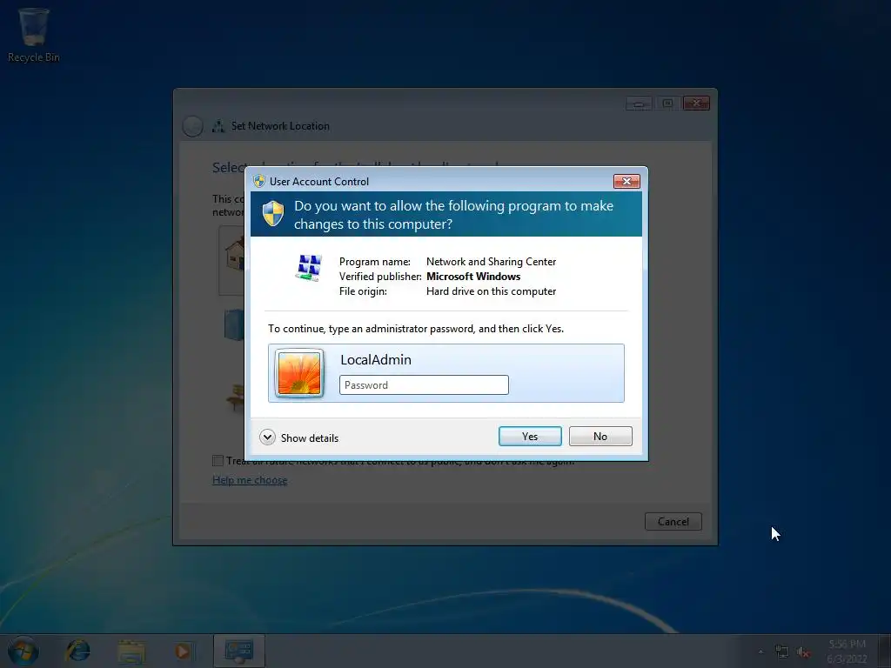Viewport: 891px width, 668px height.
Task: Click Cancel in Set Network Location window
Action: point(673,522)
